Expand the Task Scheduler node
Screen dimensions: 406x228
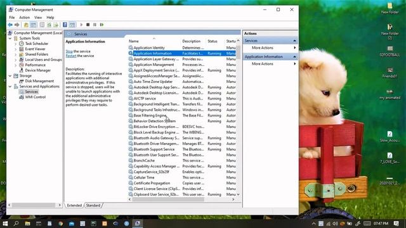click(15, 44)
